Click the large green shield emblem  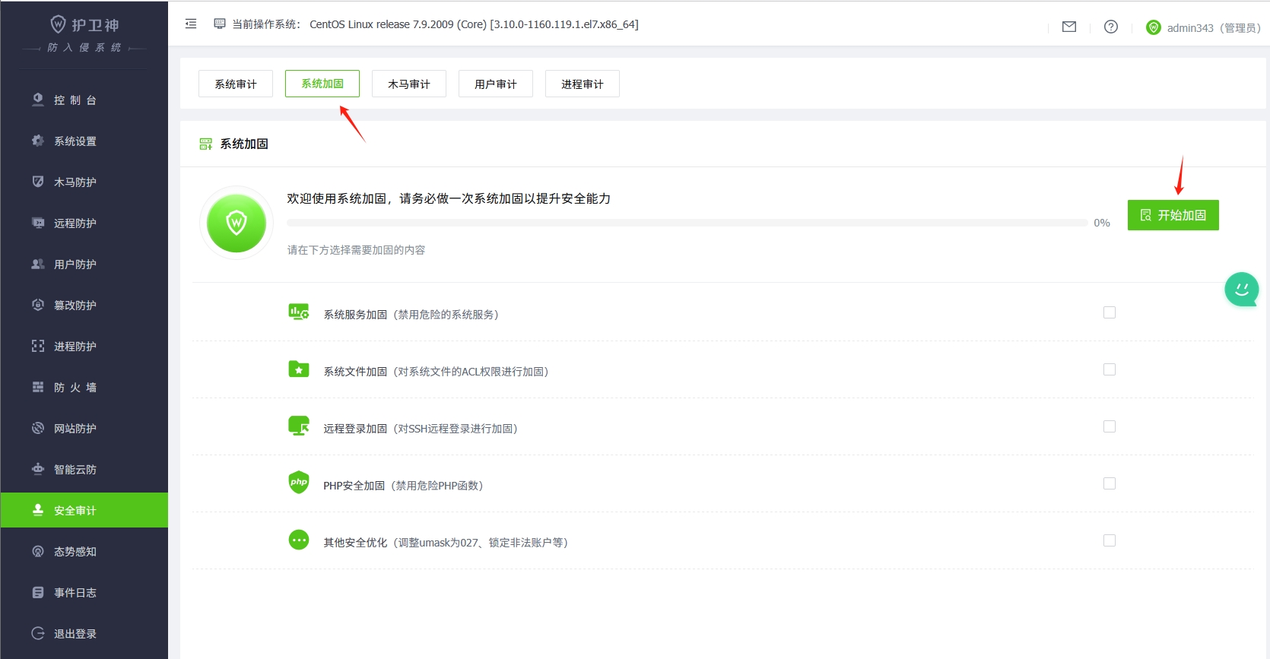pos(237,223)
